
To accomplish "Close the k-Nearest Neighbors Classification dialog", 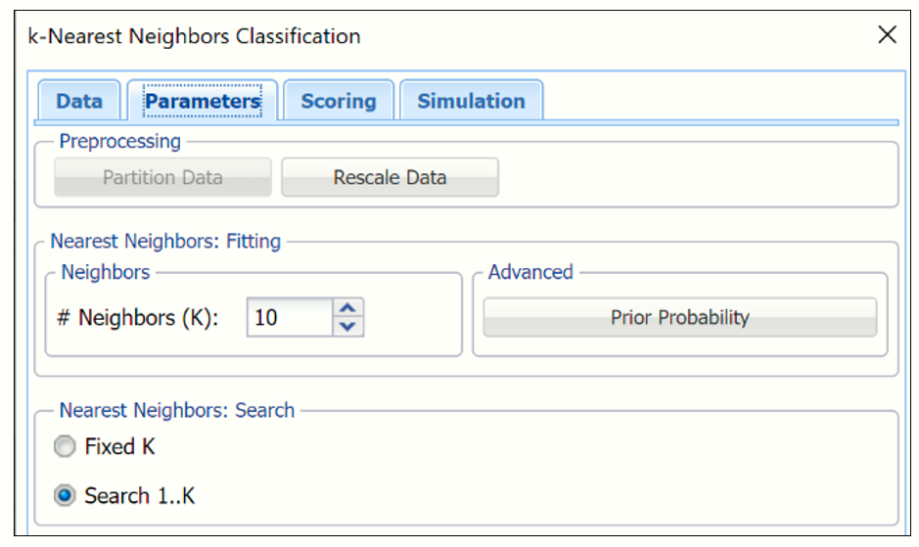I will point(887,36).
